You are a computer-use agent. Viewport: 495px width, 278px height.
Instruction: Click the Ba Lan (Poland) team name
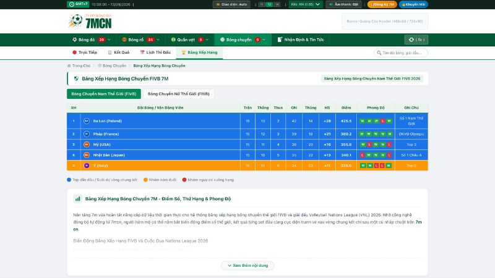pos(107,121)
